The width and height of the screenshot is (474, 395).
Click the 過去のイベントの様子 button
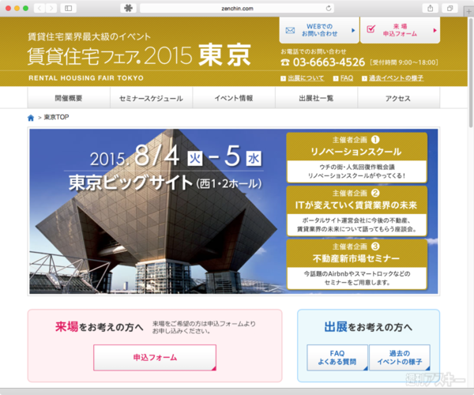click(399, 358)
